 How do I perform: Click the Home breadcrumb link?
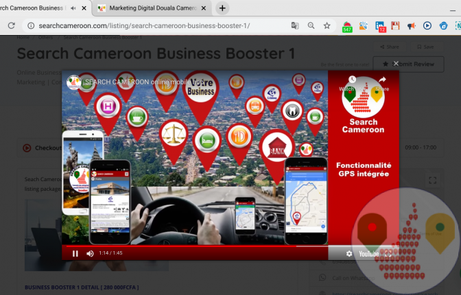(x=23, y=37)
